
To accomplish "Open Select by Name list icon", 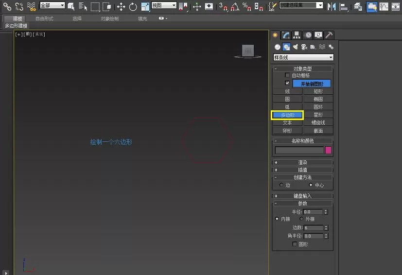I will click(x=83, y=7).
